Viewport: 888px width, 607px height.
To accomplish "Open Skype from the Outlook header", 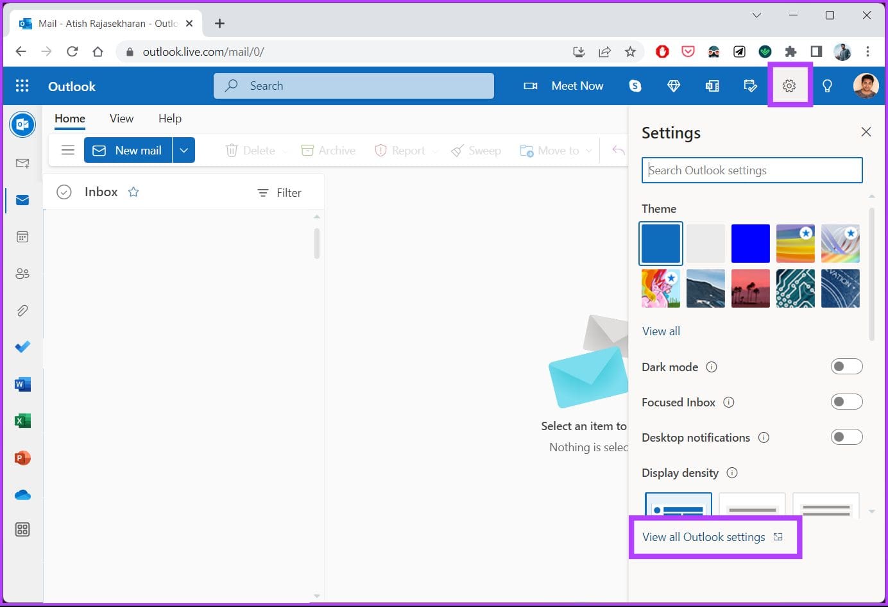I will 635,86.
